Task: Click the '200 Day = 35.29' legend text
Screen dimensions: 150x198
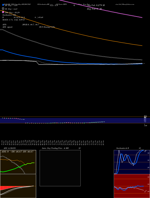Action: click(x=12, y=12)
